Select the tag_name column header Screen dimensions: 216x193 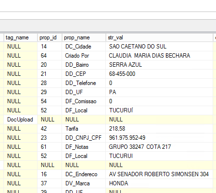pos(21,37)
